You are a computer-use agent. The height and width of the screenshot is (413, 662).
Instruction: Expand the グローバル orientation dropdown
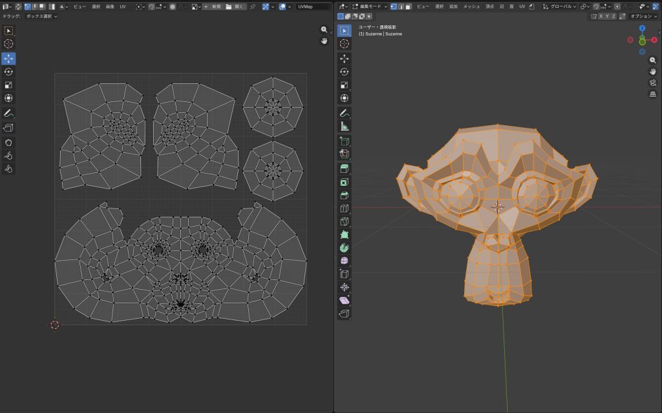559,6
